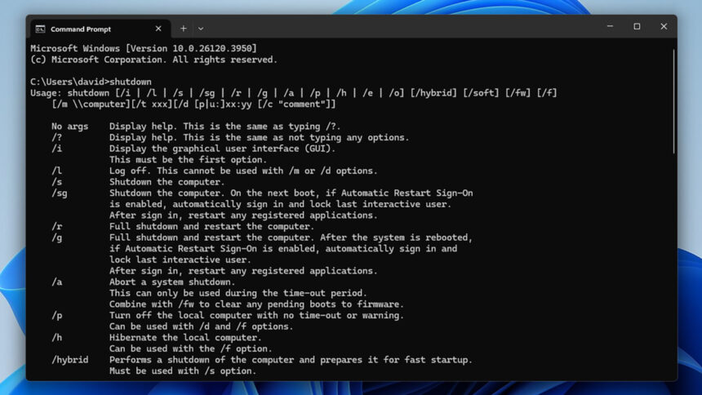Click 'if Automatic Restart Sign-On is enabled' line
The height and width of the screenshot is (395, 702).
tap(283, 249)
